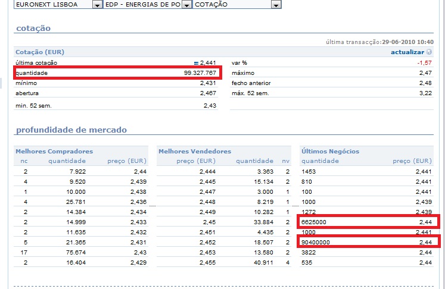The width and height of the screenshot is (445, 289).
Task: Click the máx. 52 sem. value 3,22
Action: [425, 93]
